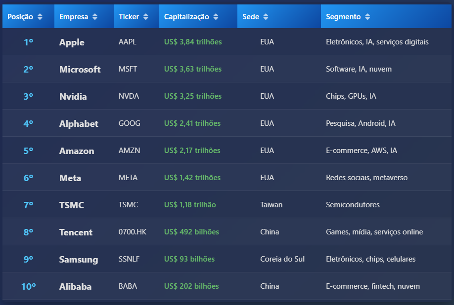454x305 pixels.
Task: Select the position cell "7º"
Action: point(28,205)
